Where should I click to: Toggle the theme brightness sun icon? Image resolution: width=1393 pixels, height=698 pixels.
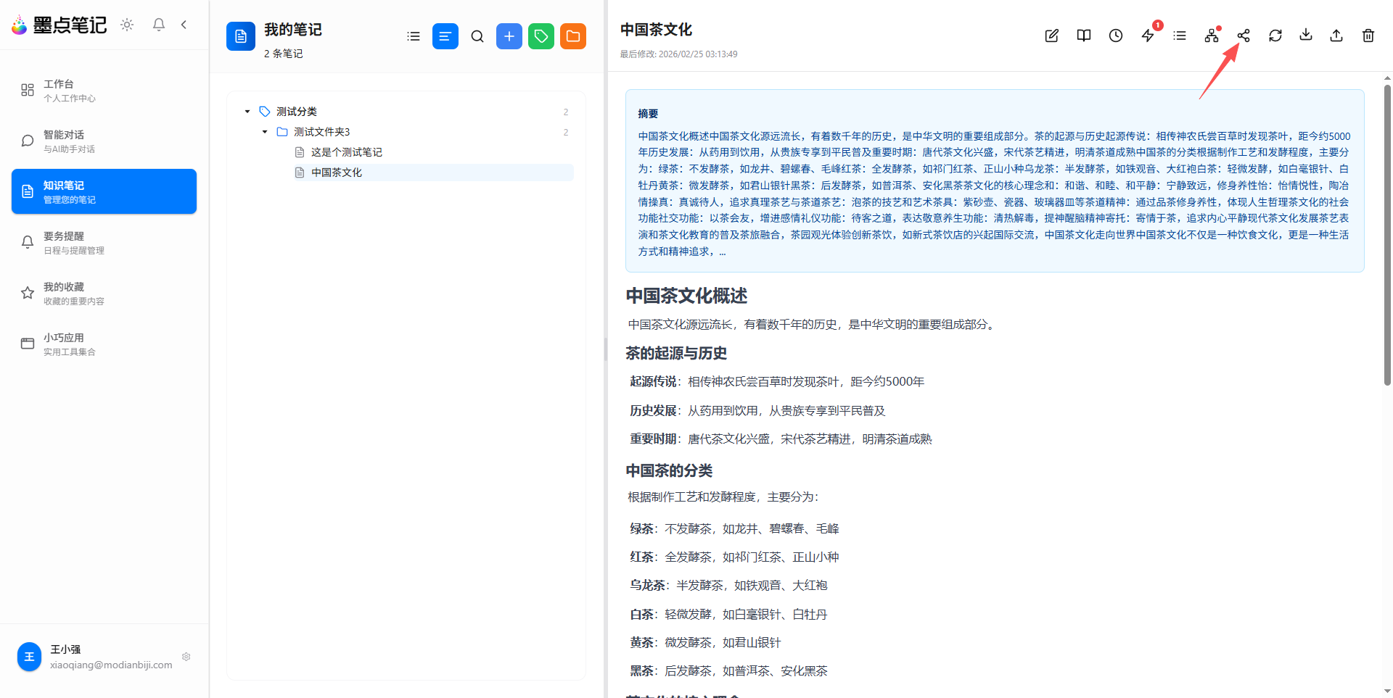tap(126, 24)
